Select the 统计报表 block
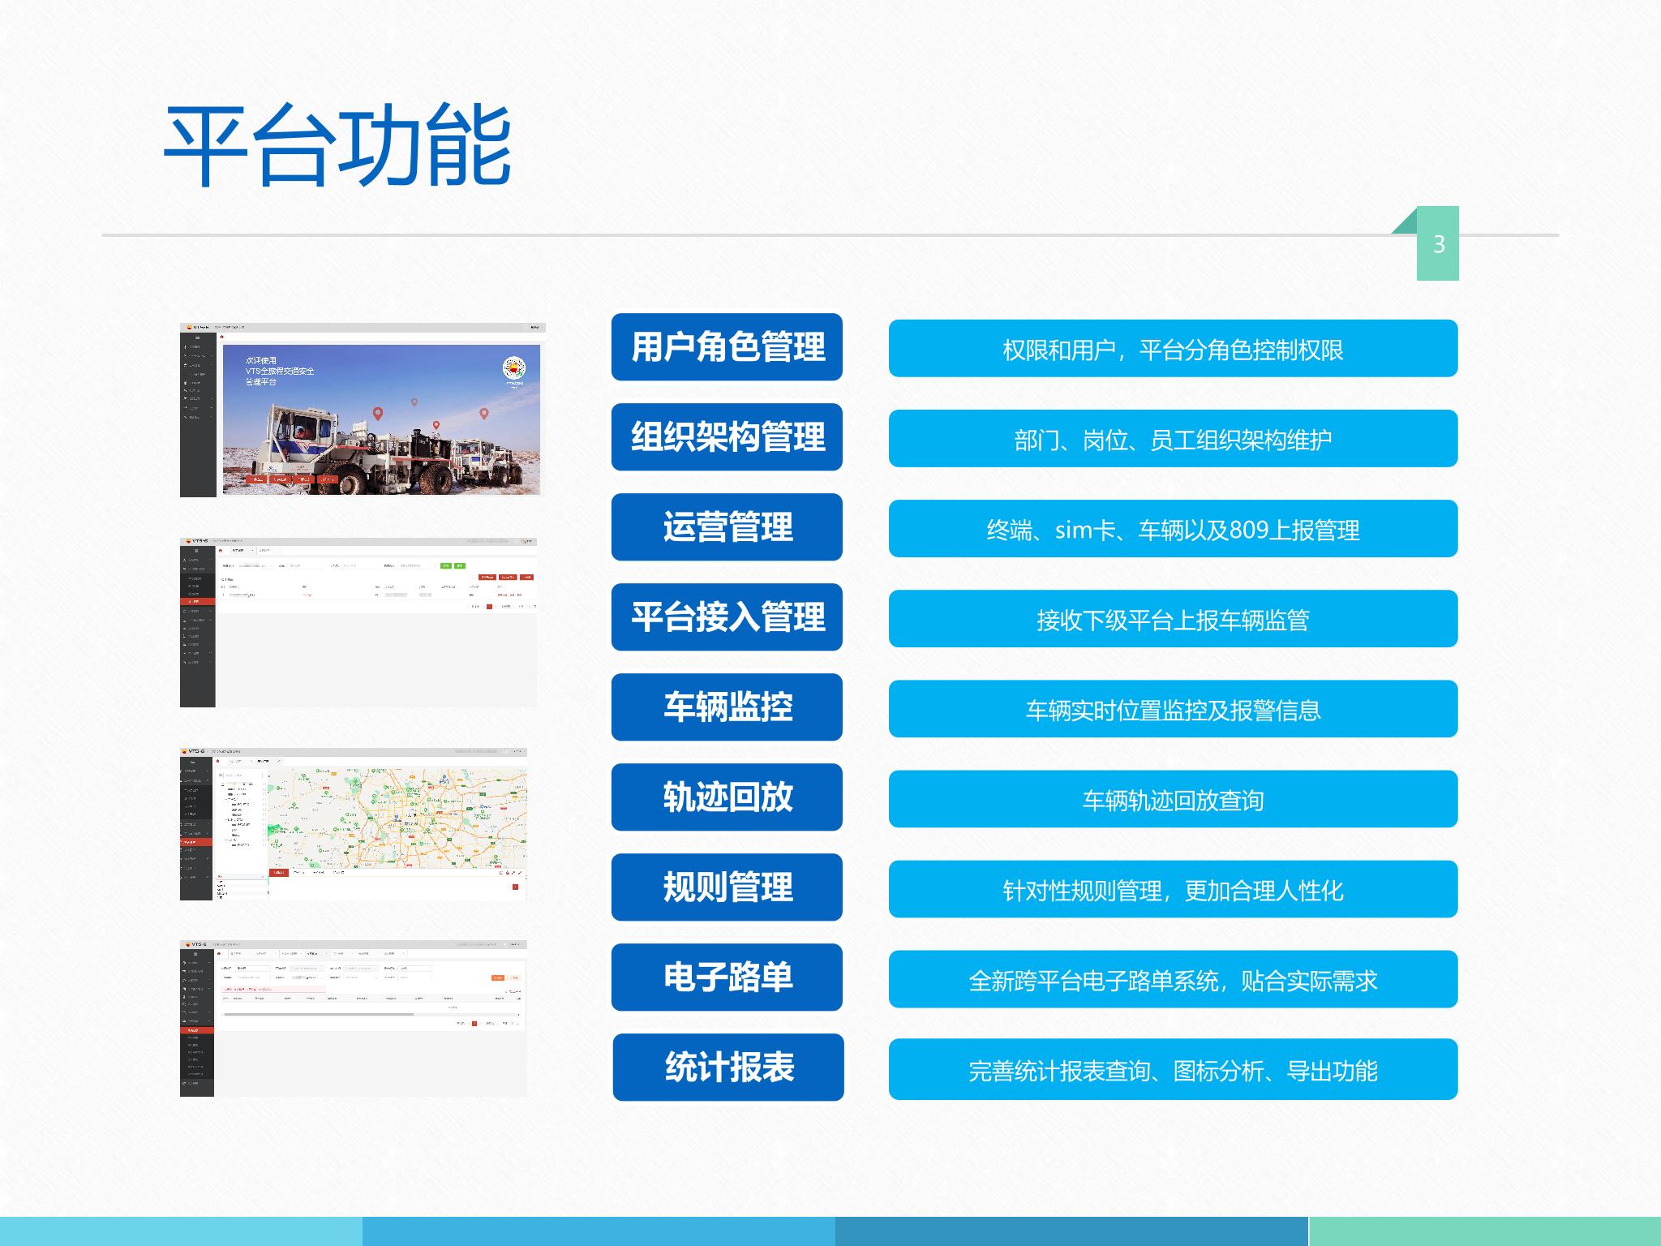This screenshot has width=1661, height=1246. click(x=728, y=1067)
